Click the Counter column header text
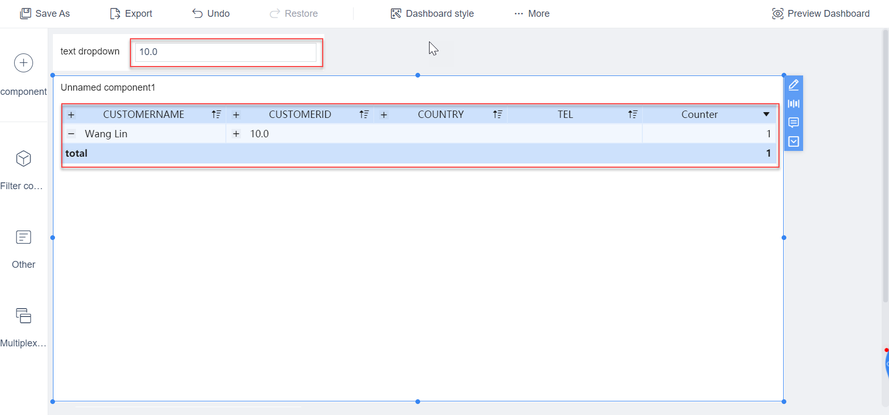The height and width of the screenshot is (415, 889). click(699, 114)
